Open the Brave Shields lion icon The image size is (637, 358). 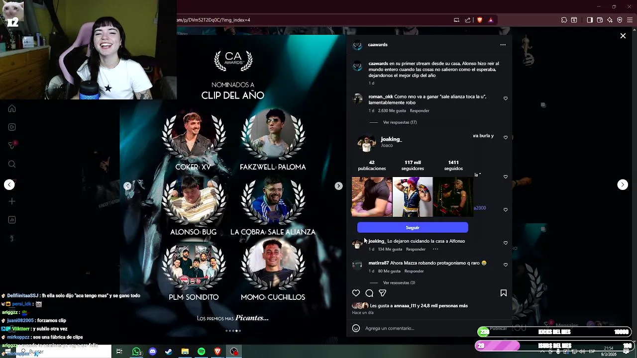pyautogui.click(x=480, y=20)
